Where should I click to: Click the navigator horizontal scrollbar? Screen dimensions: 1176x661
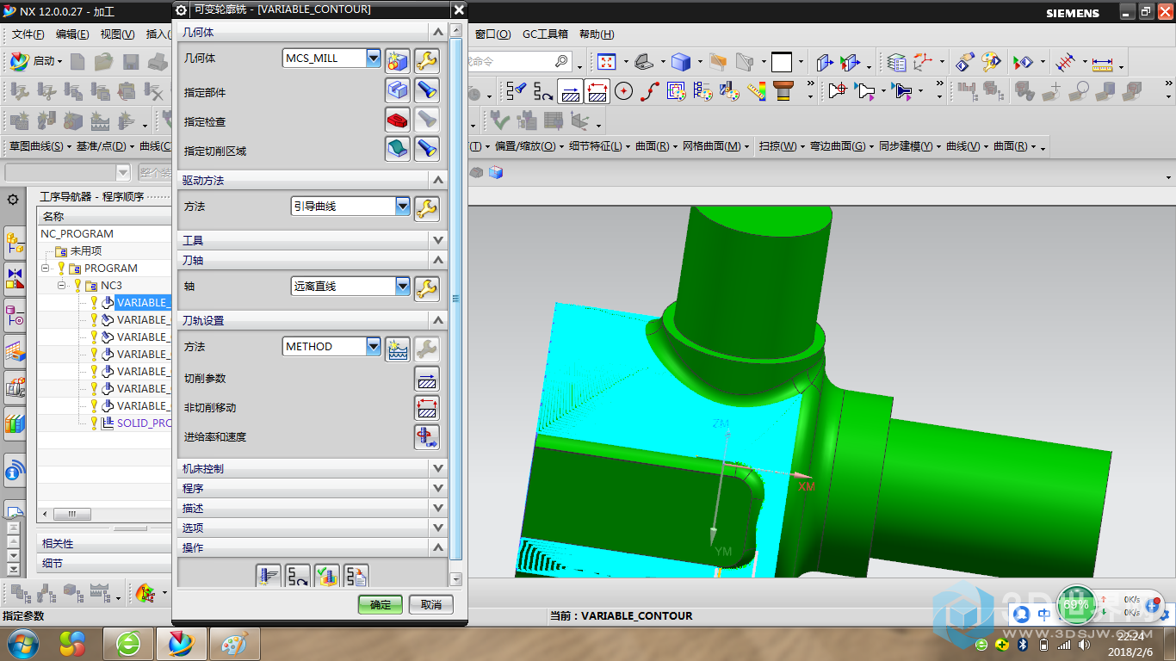coord(72,514)
